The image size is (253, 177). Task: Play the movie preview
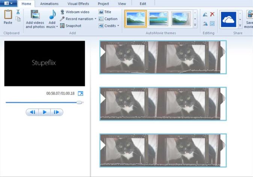(x=45, y=112)
